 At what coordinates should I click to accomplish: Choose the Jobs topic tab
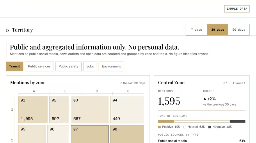90,66
